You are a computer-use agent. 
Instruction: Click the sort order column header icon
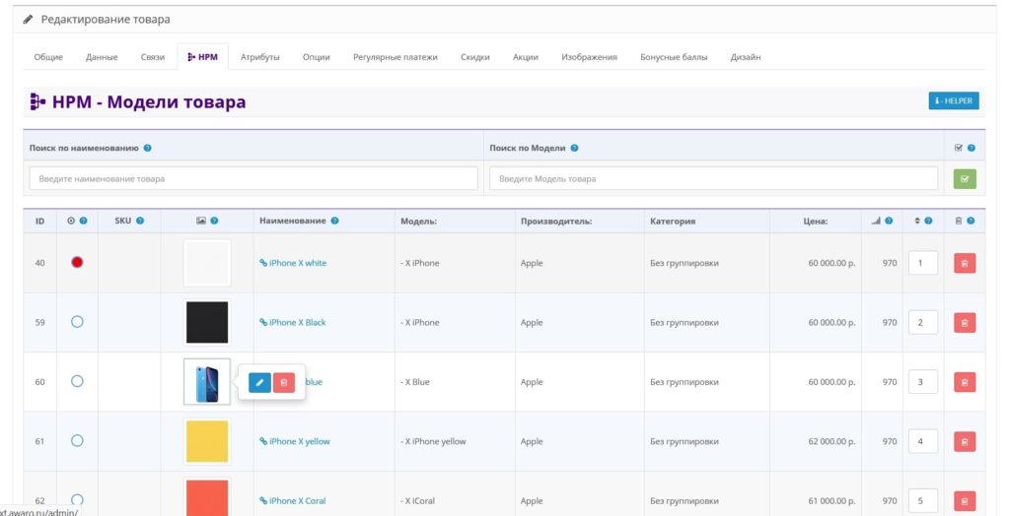(917, 221)
